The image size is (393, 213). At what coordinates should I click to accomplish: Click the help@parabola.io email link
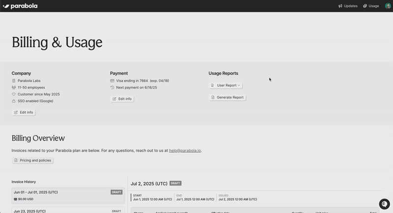[185, 151]
